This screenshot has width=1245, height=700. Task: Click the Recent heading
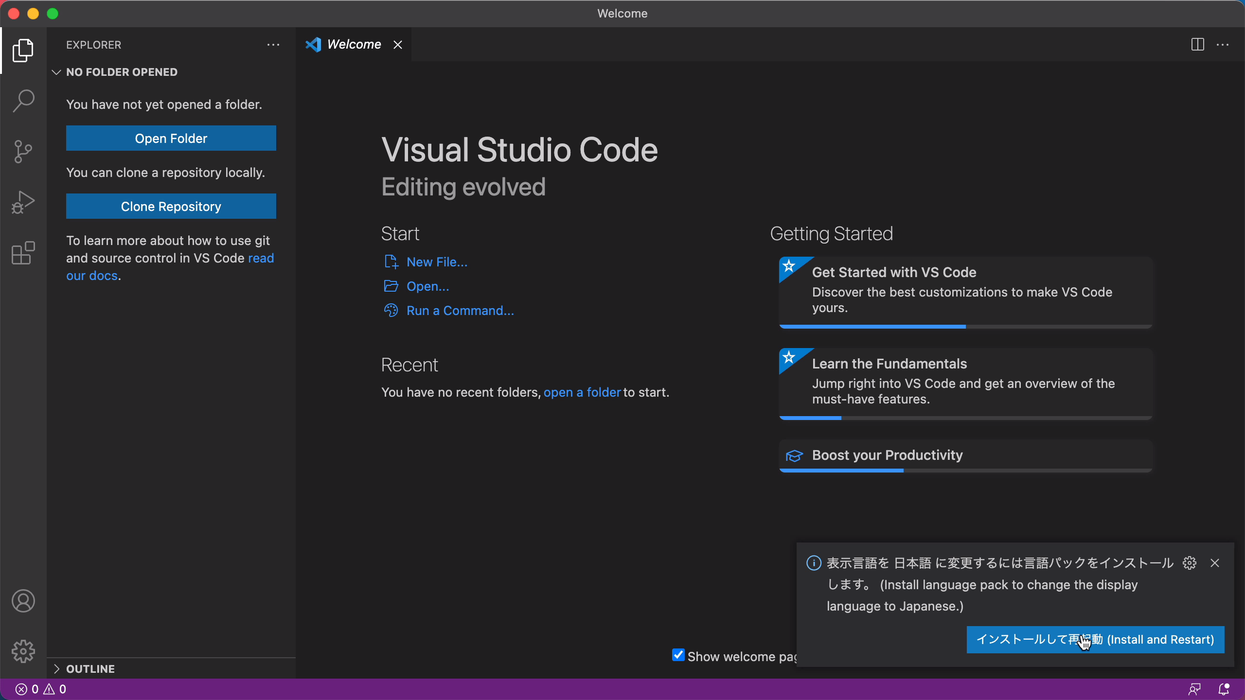(x=409, y=365)
